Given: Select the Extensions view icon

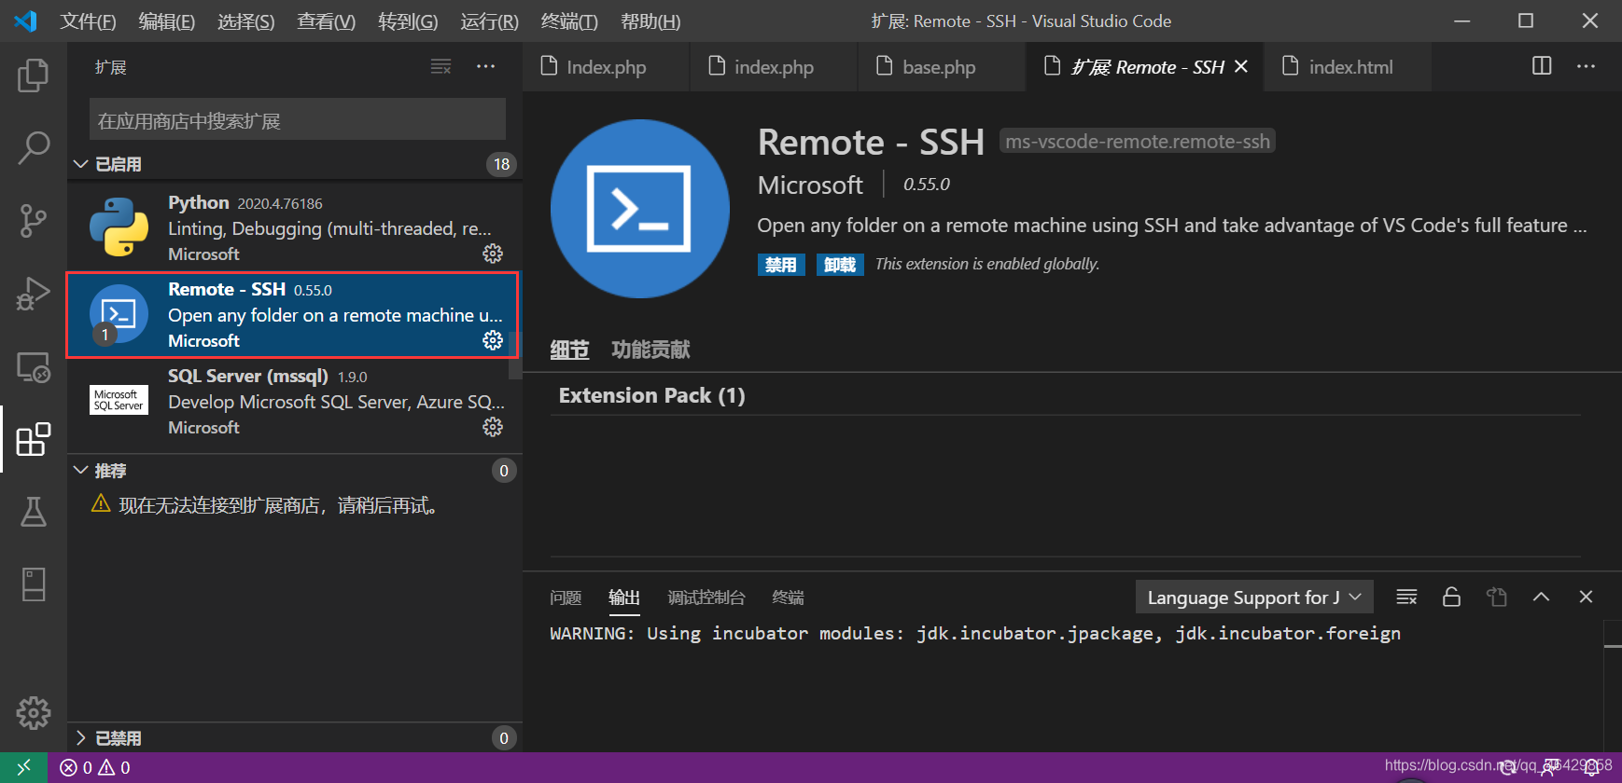Looking at the screenshot, I should (34, 439).
